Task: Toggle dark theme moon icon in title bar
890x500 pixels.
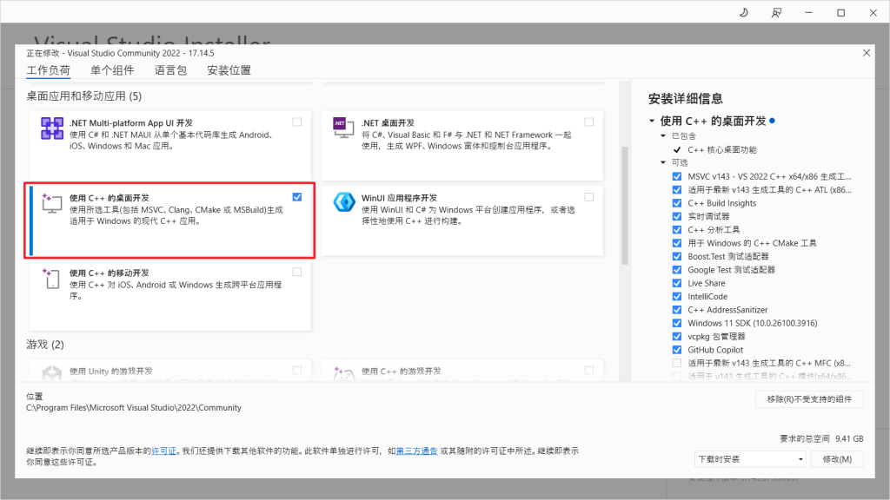Action: 744,12
